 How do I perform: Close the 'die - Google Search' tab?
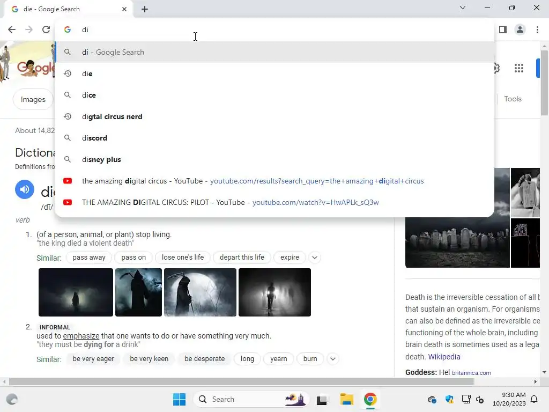coord(124,9)
